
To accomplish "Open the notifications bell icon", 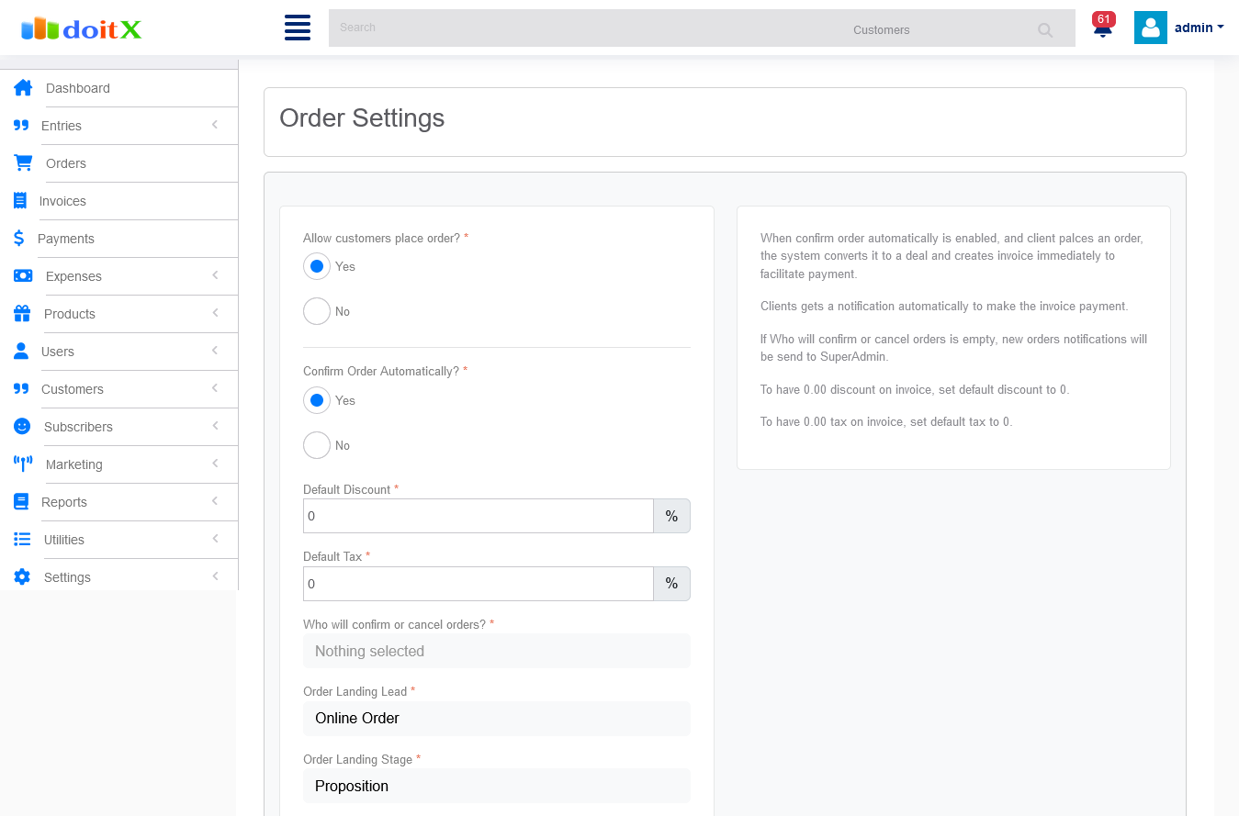I will tap(1102, 28).
